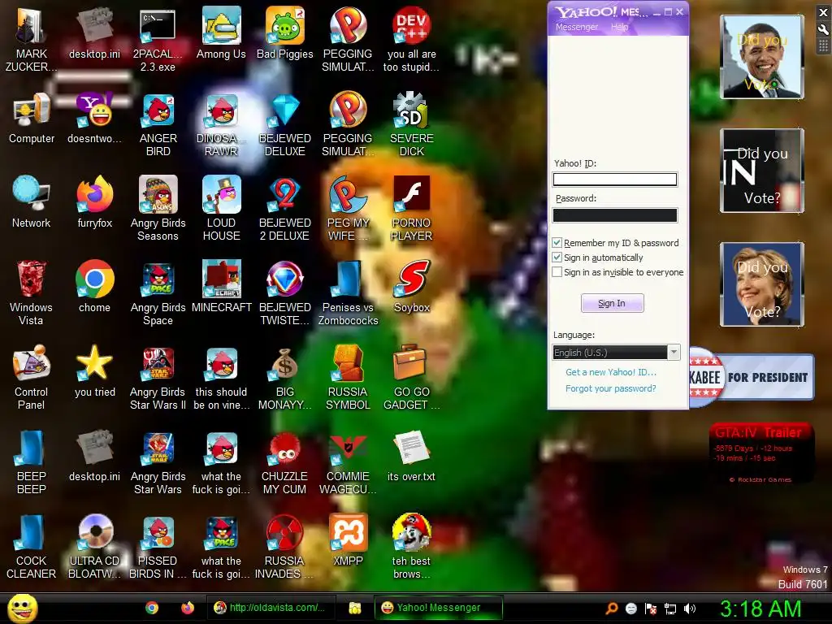This screenshot has height=624, width=832.
Task: Click 'Get a new Yahoo! ID...' link
Action: point(611,372)
